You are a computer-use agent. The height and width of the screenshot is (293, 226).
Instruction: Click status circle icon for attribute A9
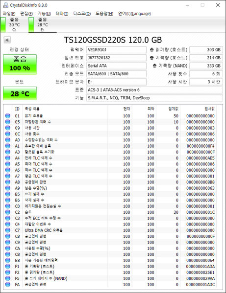pos(8,188)
